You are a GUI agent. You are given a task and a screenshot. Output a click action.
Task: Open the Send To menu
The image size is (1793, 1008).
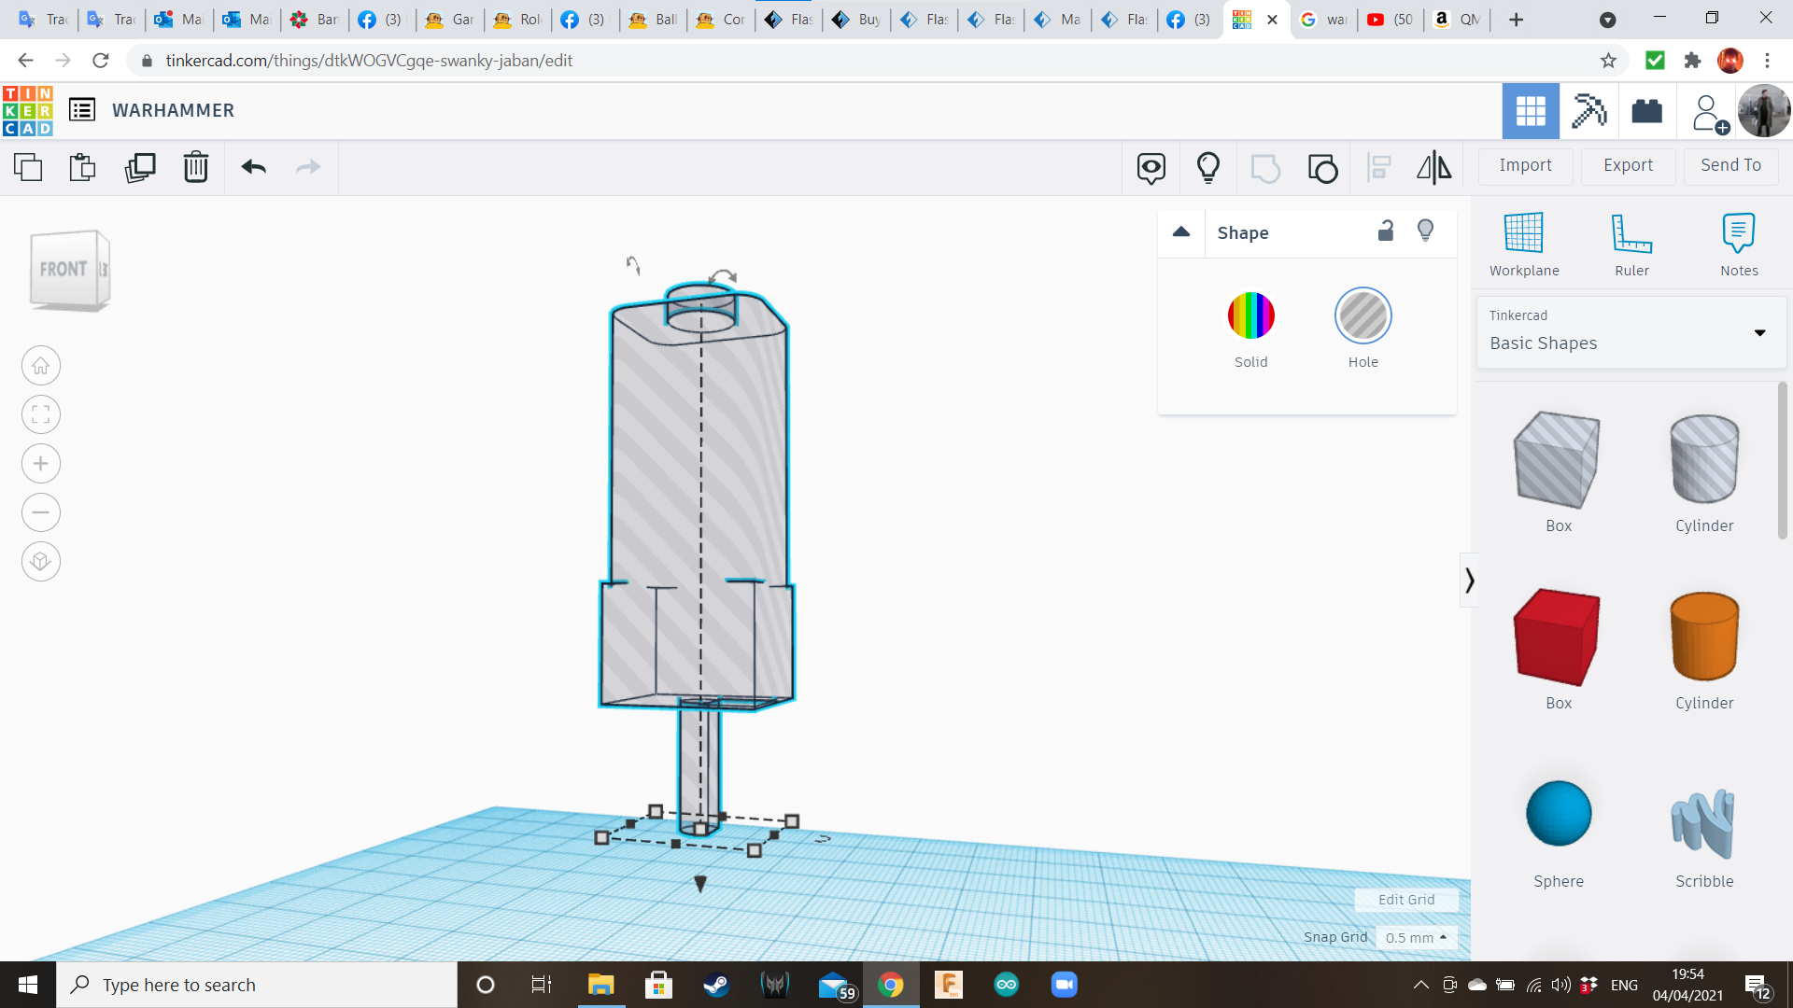1730,165
